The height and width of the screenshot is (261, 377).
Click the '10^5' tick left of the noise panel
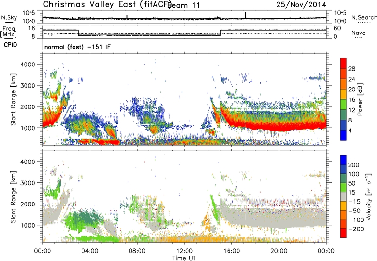(x=29, y=13)
